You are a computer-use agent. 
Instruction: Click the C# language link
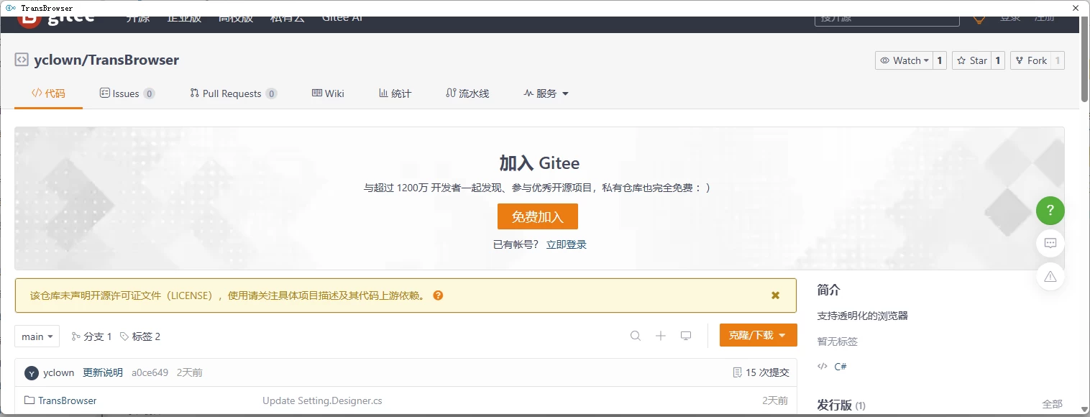(x=841, y=367)
